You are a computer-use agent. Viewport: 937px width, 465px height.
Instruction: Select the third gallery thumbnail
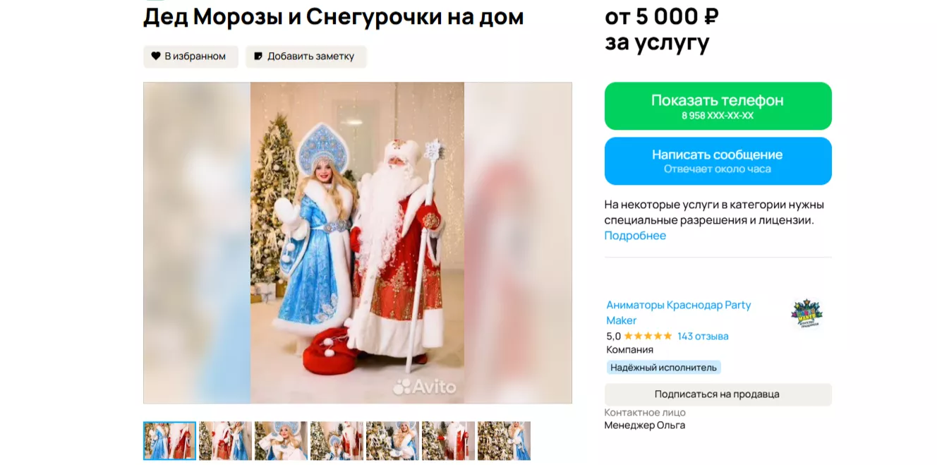(x=281, y=441)
